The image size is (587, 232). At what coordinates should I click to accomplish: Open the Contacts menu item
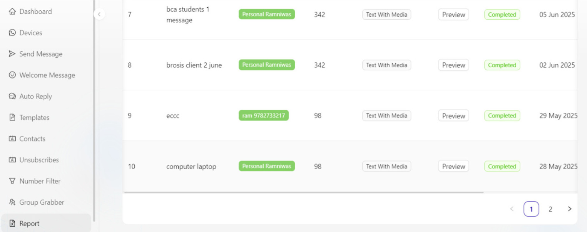pyautogui.click(x=32, y=139)
